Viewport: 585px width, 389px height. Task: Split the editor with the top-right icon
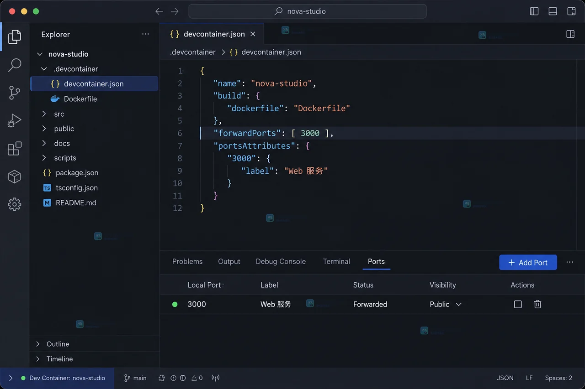click(x=570, y=34)
